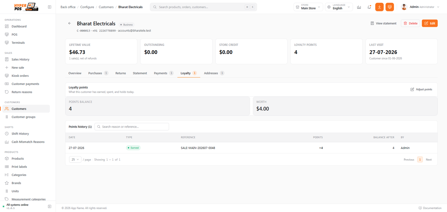447x212 pixels.
Task: Open Customer payments
Action: point(26,84)
